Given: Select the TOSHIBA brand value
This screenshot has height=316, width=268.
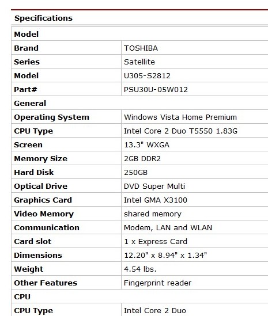Looking at the screenshot, I should coord(141,48).
